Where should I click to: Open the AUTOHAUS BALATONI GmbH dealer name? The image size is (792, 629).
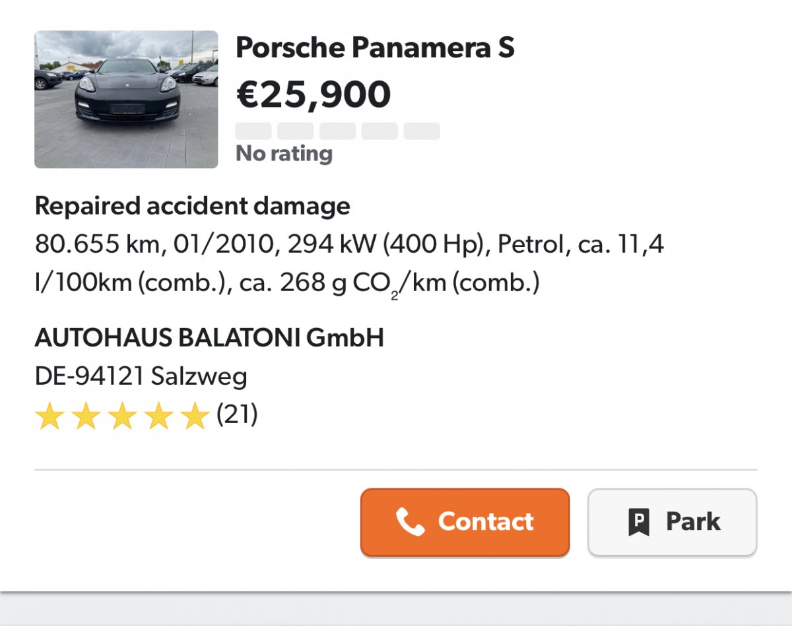[209, 338]
